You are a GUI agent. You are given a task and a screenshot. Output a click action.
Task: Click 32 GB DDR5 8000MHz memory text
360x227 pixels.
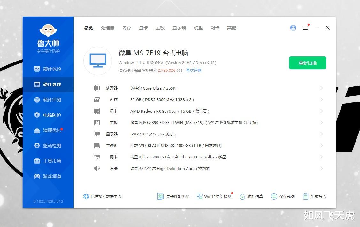[x=162, y=100]
